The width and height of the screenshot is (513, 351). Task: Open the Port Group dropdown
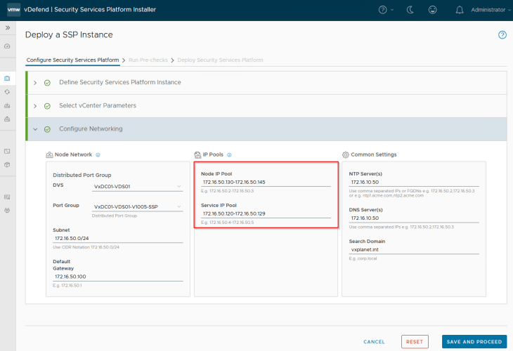137,206
